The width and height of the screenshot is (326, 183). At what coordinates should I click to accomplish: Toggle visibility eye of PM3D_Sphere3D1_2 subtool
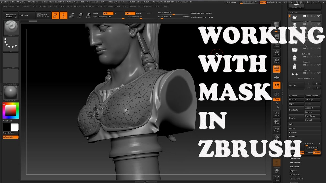click(x=319, y=73)
